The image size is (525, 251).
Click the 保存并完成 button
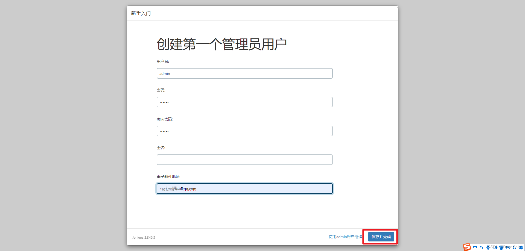tap(381, 237)
